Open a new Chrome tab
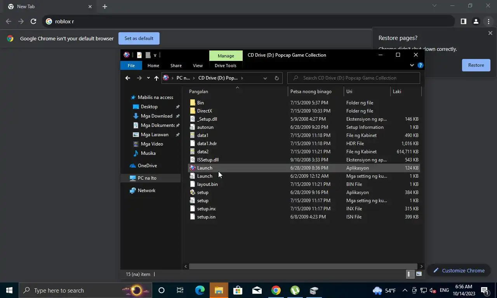This screenshot has height=298, width=497. pos(105,7)
